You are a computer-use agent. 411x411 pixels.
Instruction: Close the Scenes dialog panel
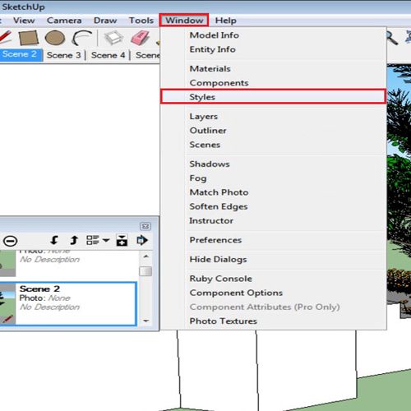145,226
